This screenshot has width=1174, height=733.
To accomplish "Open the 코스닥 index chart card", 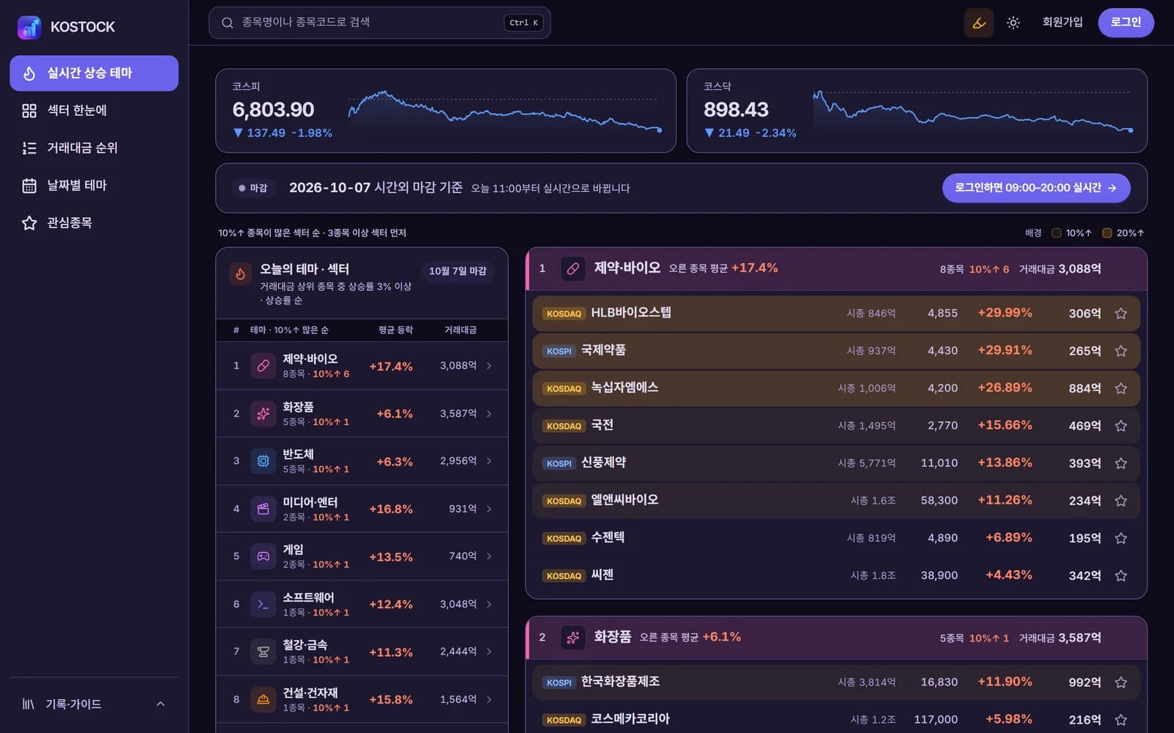I will coord(916,111).
